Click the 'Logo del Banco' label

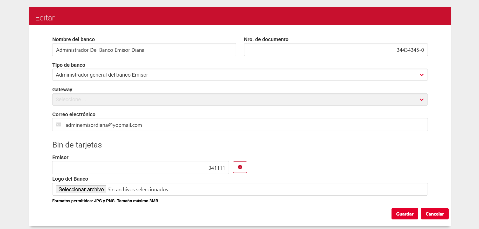click(70, 179)
